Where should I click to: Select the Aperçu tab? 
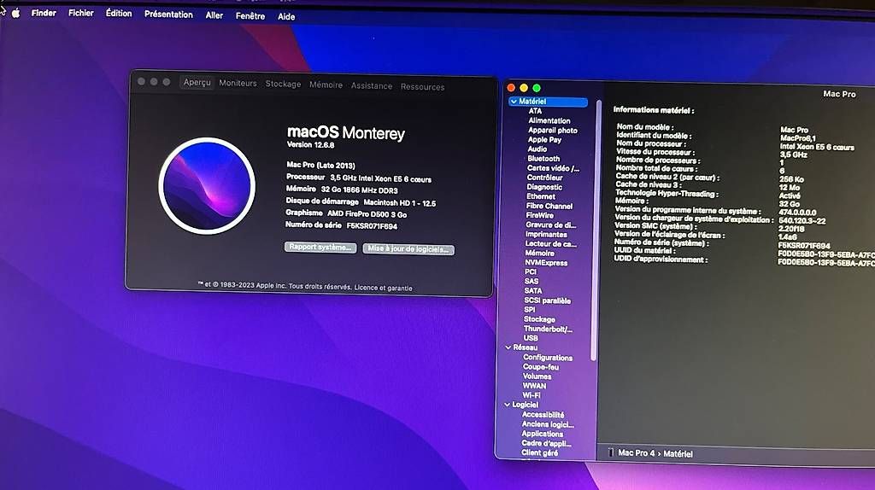click(197, 83)
